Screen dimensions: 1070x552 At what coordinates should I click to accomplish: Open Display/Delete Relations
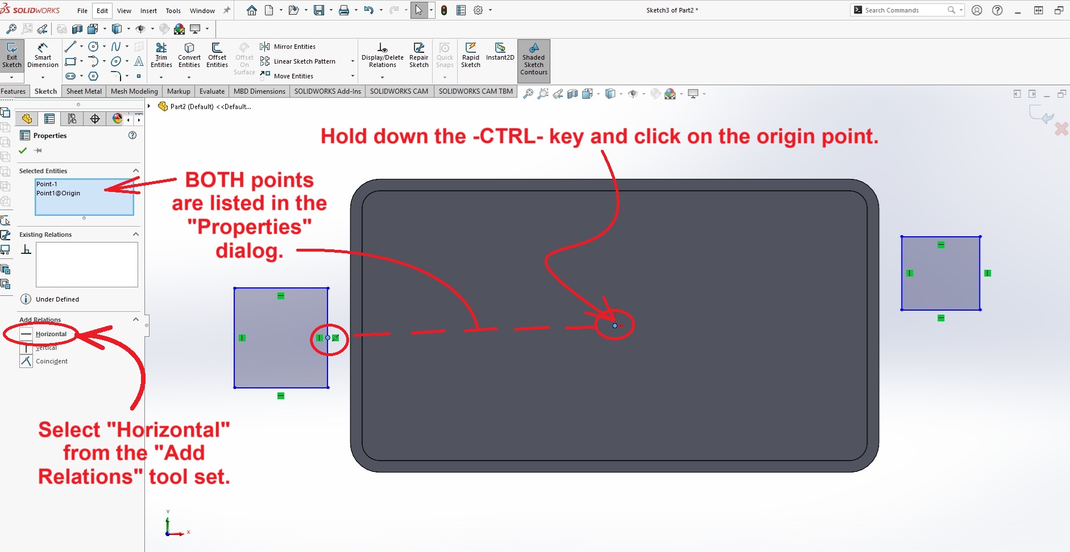click(382, 55)
